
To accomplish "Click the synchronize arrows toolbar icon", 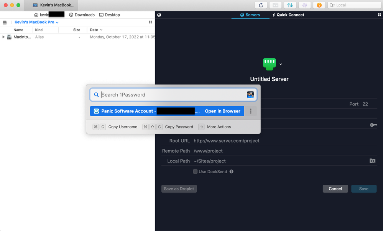I will 290,5.
